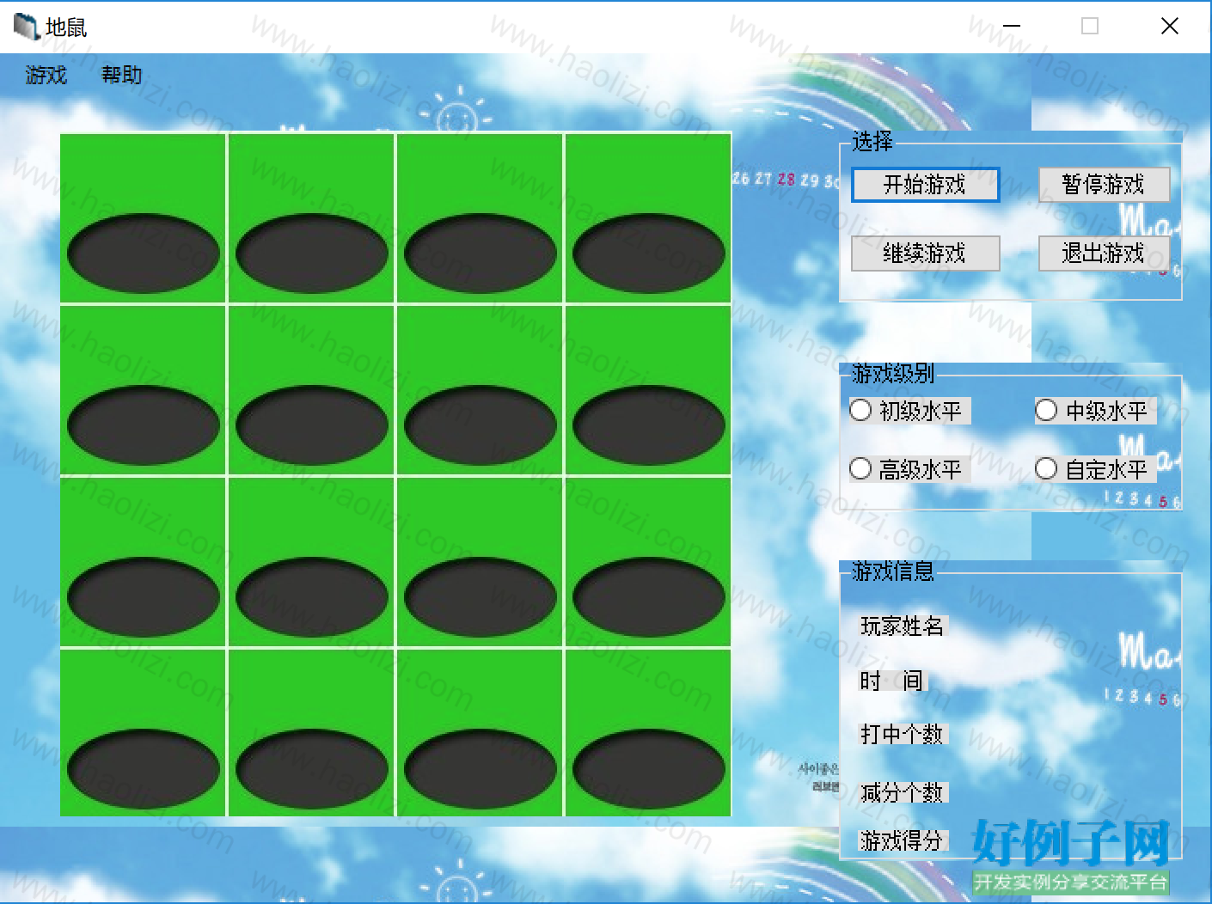
Task: Strike the hole in bottom row, column three
Action: [x=481, y=769]
